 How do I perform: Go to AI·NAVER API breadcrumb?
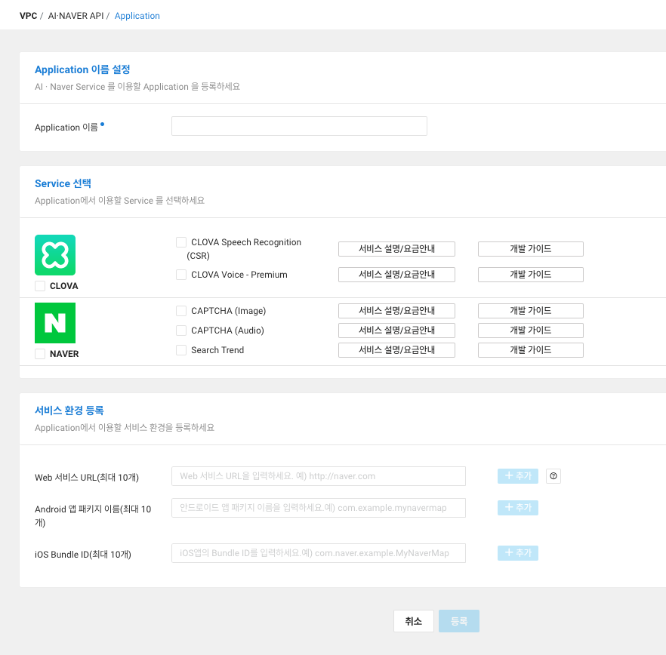click(76, 16)
